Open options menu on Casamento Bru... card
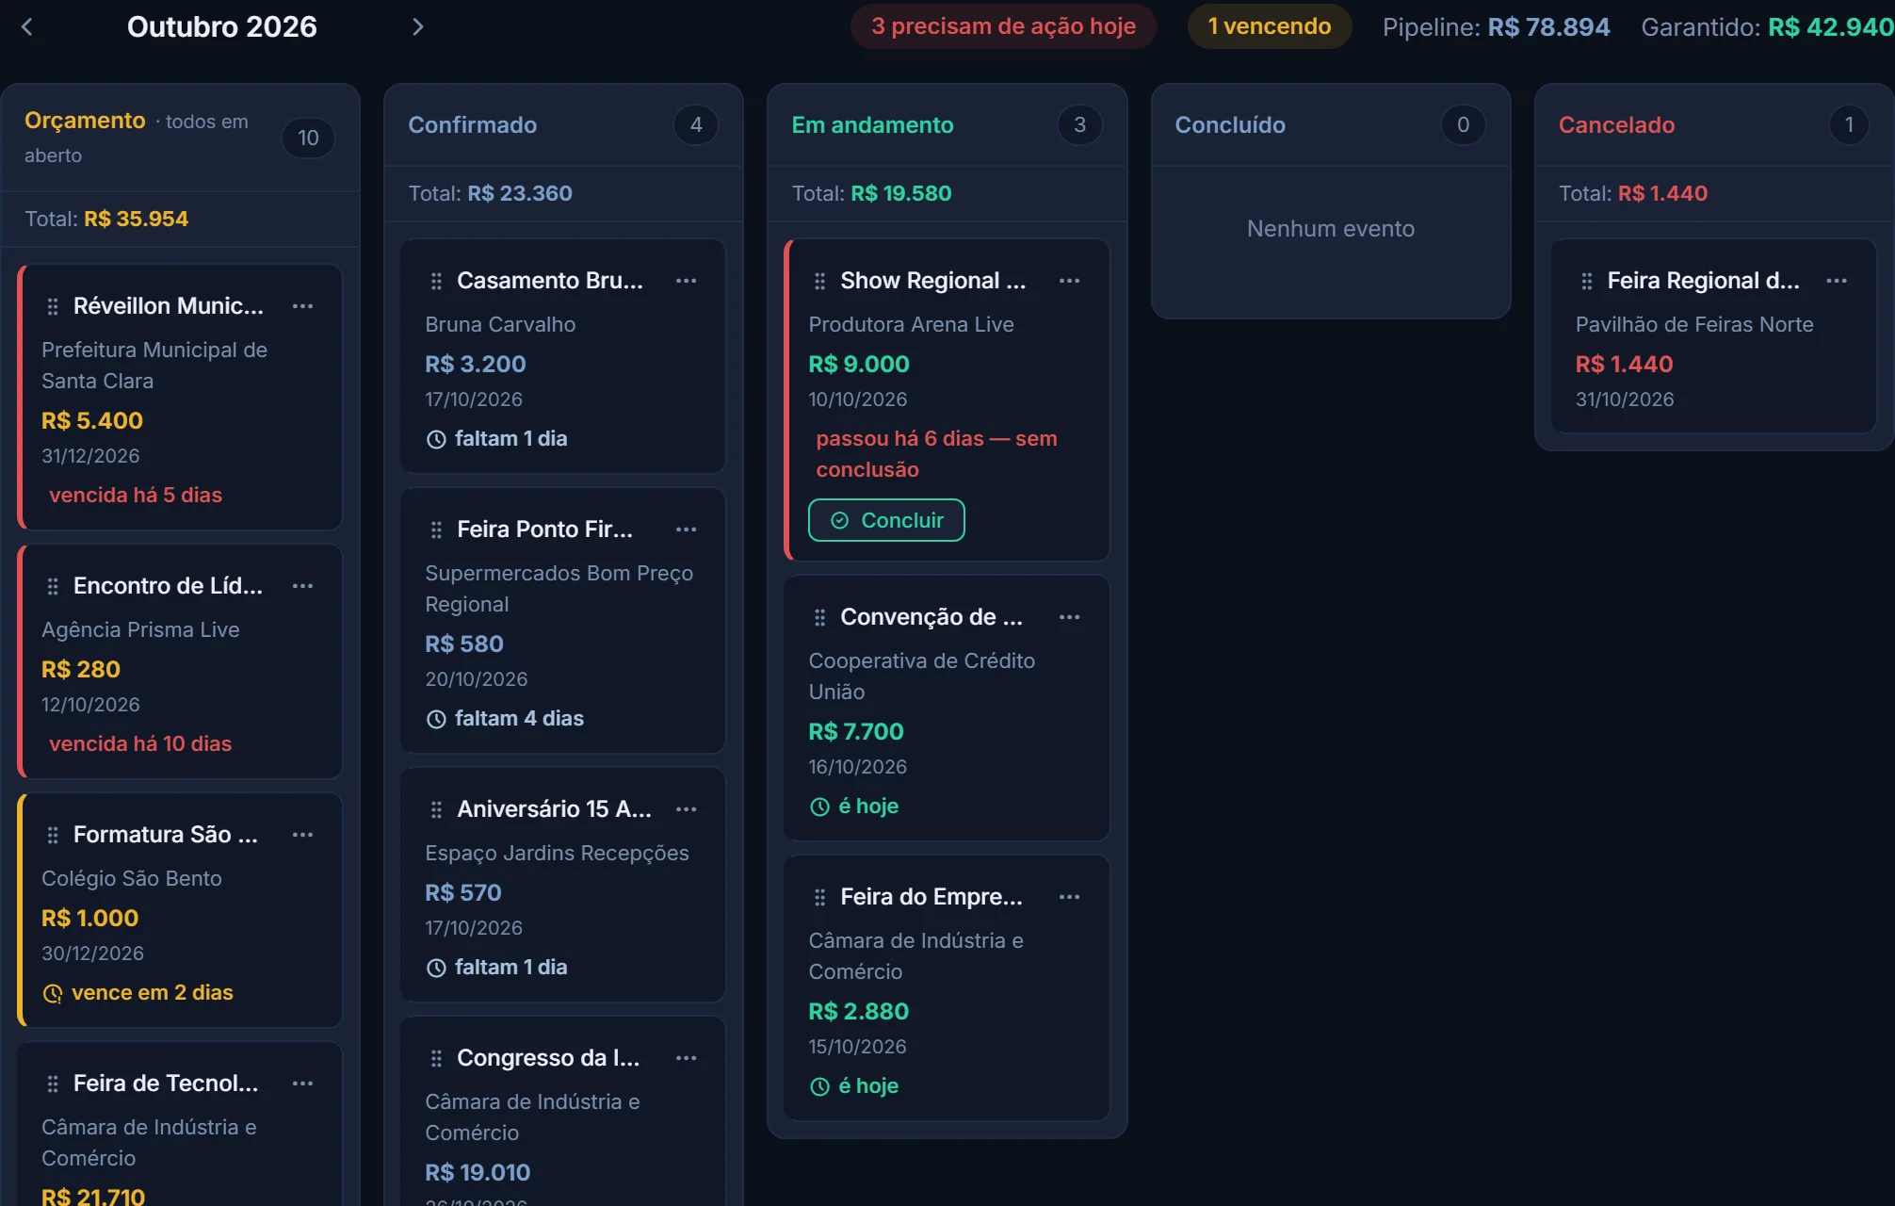 click(686, 281)
